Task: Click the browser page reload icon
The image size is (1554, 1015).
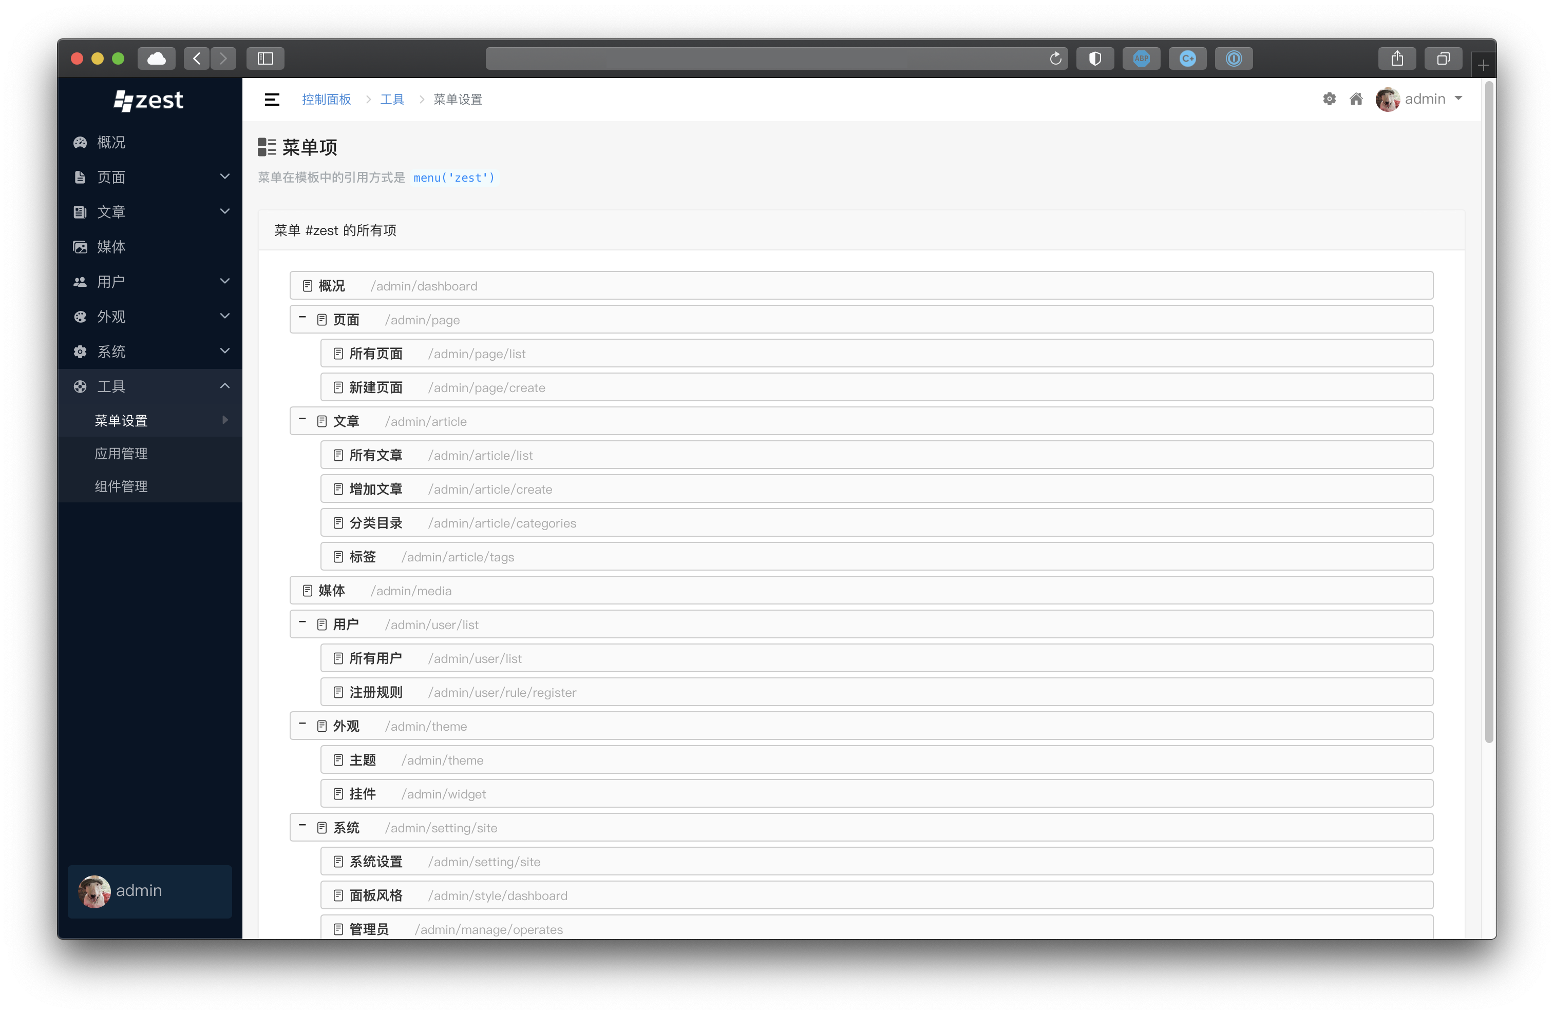Action: click(x=1055, y=58)
